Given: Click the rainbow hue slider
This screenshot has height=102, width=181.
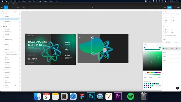Looking at the screenshot, I should coord(154,73).
